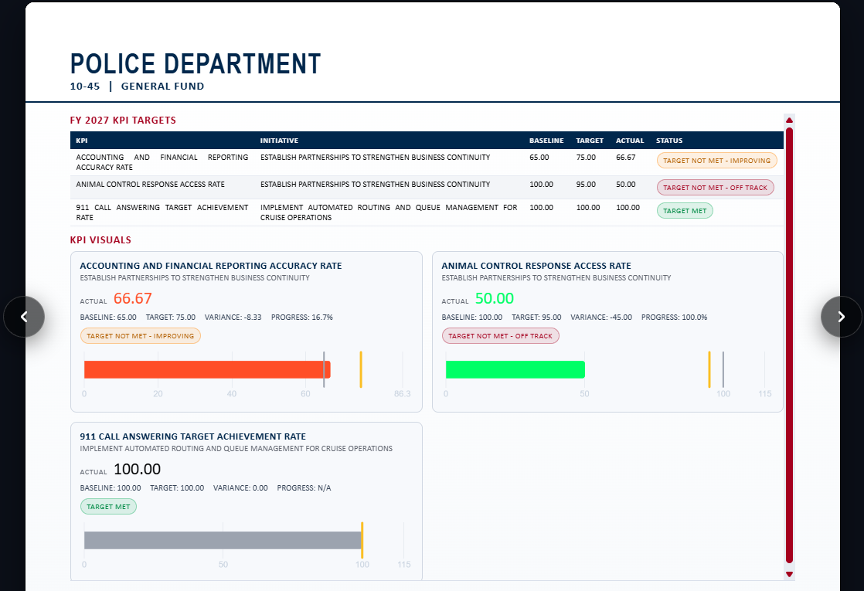Screen dimensions: 864x591
Task: Click the large 100.00 value in 911 card
Action: point(138,469)
